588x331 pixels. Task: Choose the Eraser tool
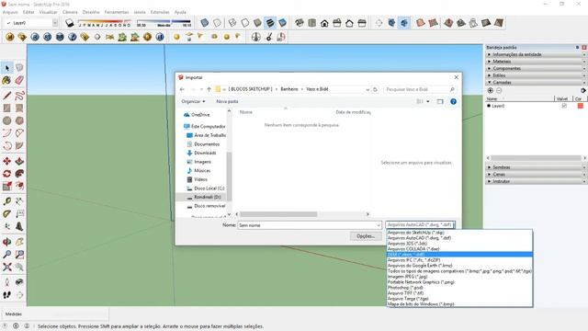19,80
